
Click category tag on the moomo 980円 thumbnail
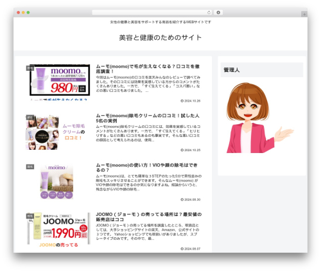pyautogui.click(x=30, y=68)
